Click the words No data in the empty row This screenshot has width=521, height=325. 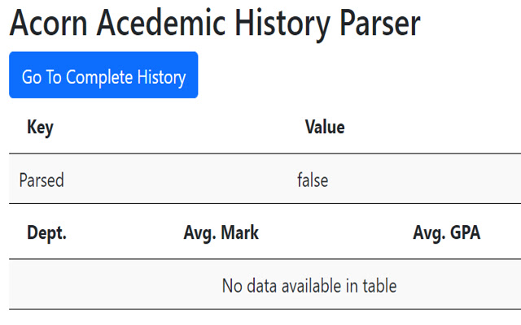tap(250, 286)
